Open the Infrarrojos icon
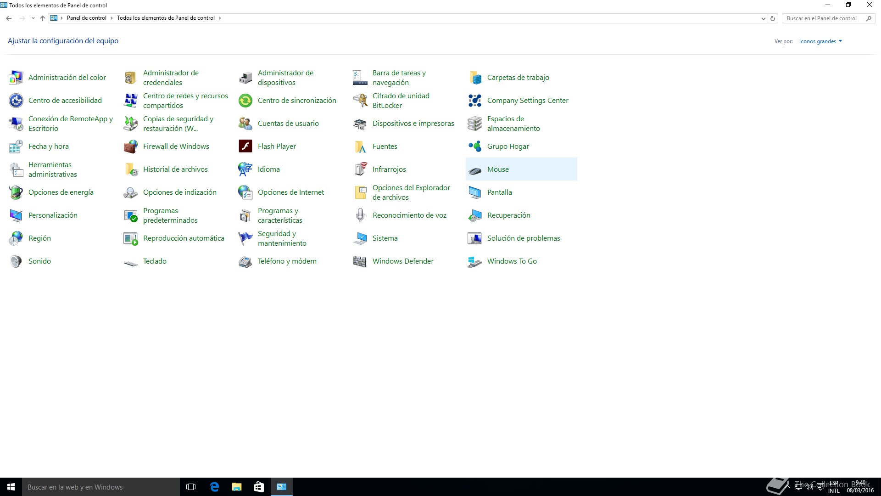Screen dimensions: 881x496 (x=360, y=169)
